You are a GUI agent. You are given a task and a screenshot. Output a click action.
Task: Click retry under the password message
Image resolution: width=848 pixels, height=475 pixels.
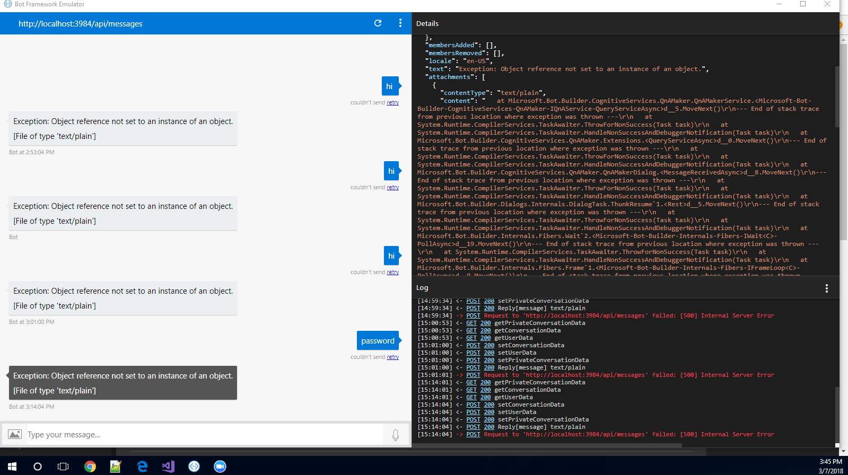click(x=393, y=357)
